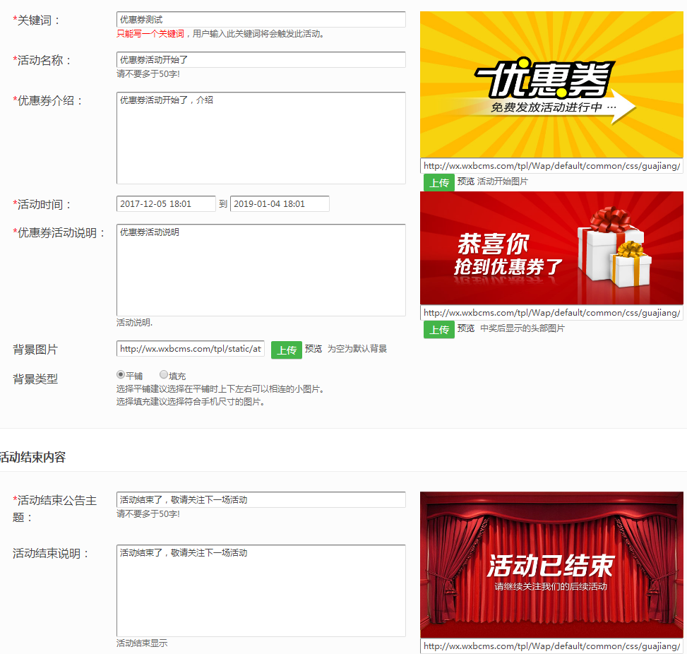Screen dimensions: 687x654
Task: Click the yellow 优惠券 banner image
Action: pos(551,85)
